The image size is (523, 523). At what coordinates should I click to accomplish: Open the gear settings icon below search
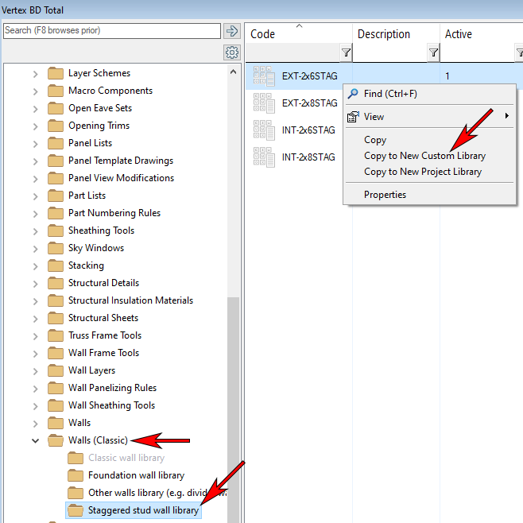(232, 52)
